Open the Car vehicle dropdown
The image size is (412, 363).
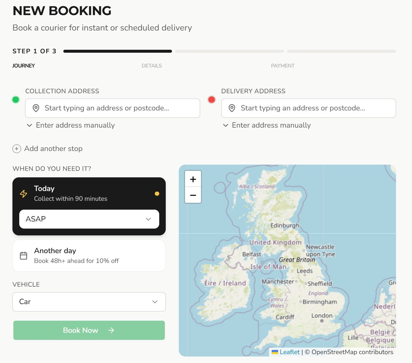pyautogui.click(x=89, y=302)
